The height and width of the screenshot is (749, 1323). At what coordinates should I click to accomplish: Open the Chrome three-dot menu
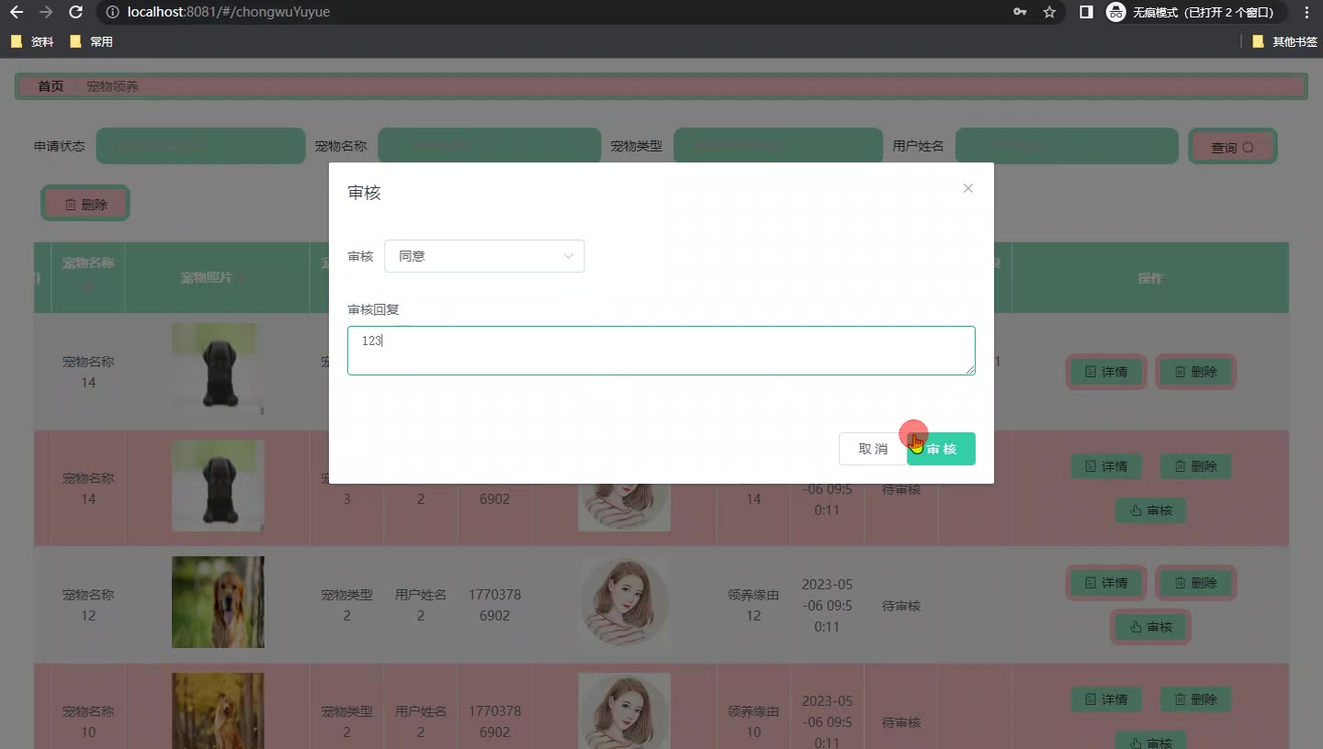(x=1306, y=12)
